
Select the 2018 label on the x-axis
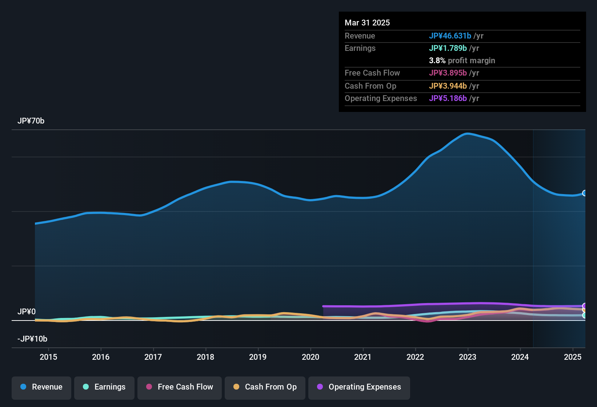pyautogui.click(x=205, y=357)
